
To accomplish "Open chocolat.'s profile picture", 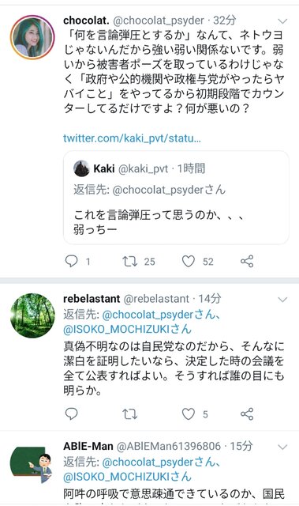I will pos(32,37).
